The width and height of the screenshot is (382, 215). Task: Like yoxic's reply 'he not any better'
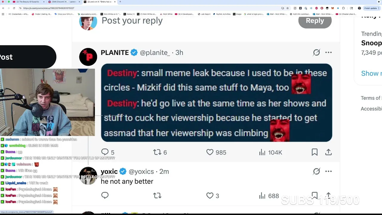[x=210, y=196]
